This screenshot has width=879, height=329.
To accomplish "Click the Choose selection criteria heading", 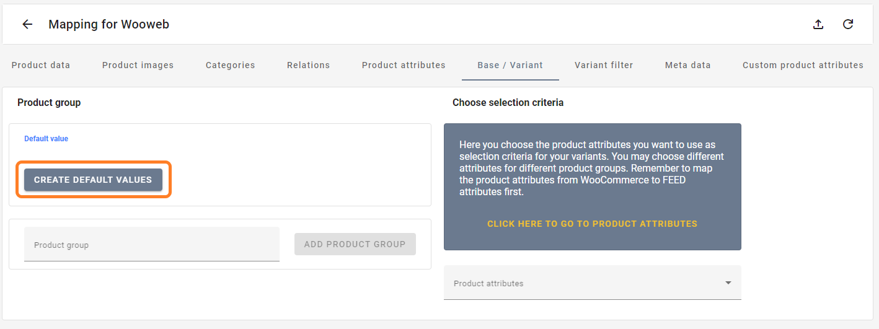I will tap(508, 103).
